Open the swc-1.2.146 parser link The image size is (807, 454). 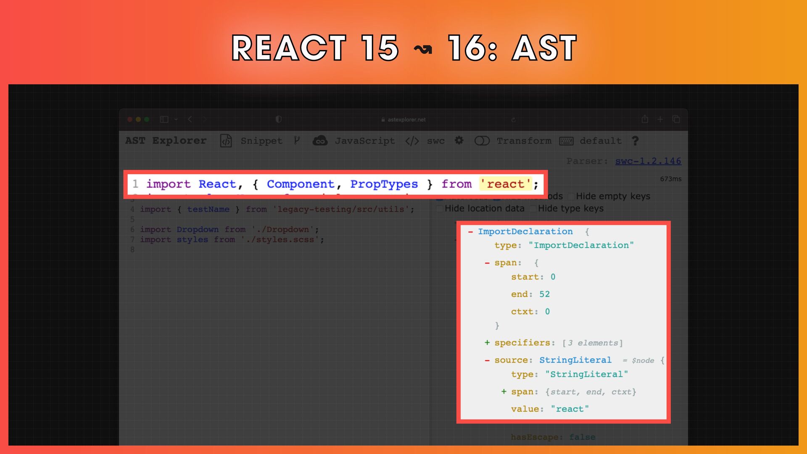(648, 161)
